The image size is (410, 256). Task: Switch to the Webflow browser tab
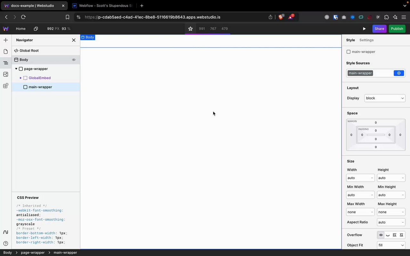tap(102, 6)
